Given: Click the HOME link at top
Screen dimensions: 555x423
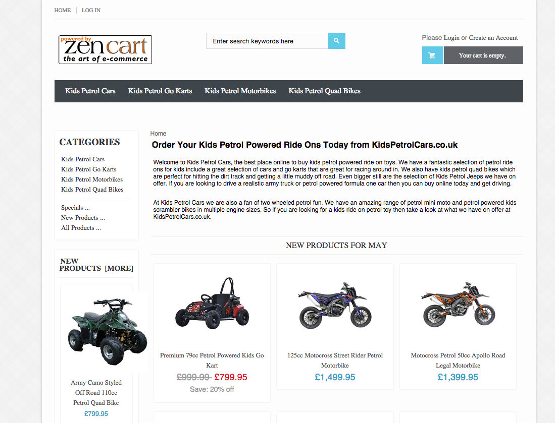Looking at the screenshot, I should (x=62, y=10).
